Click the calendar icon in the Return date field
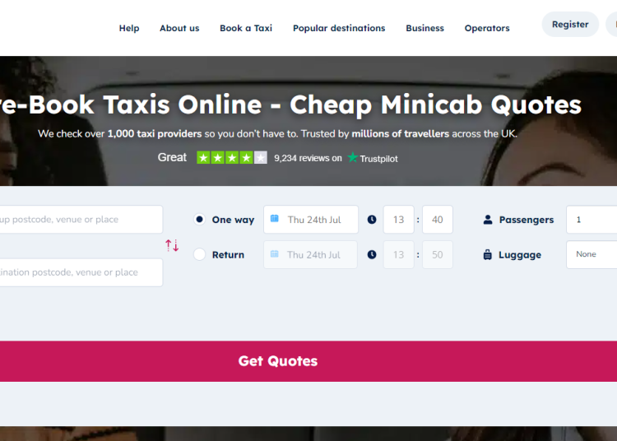617x441 pixels. pos(275,253)
